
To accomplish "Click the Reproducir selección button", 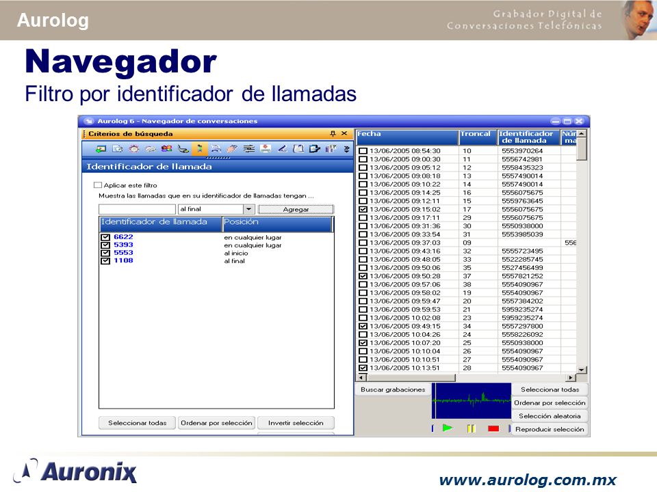I will [x=550, y=429].
